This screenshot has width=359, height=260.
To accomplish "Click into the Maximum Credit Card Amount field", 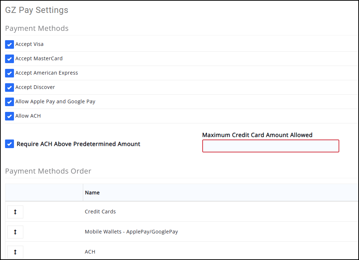I will [x=270, y=146].
